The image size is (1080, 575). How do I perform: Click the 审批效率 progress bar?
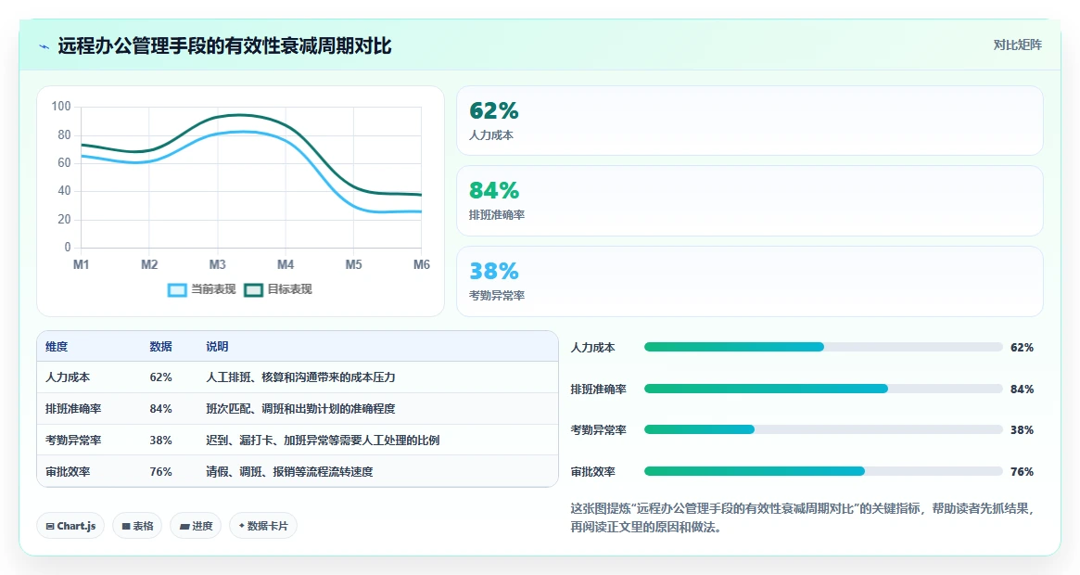coord(823,471)
